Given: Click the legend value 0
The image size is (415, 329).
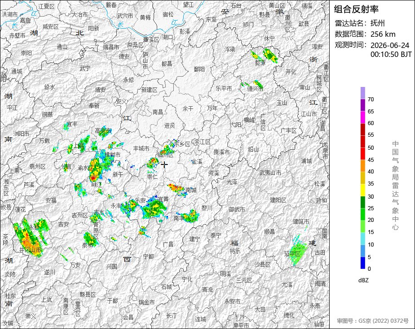Looking at the screenshot, I should click(x=369, y=269).
